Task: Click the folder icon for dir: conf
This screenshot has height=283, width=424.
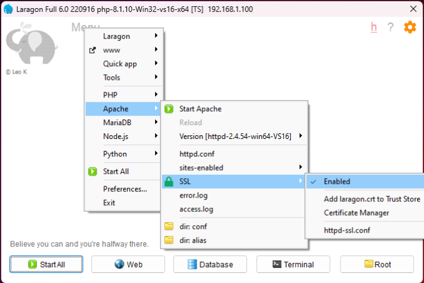Action: click(169, 226)
